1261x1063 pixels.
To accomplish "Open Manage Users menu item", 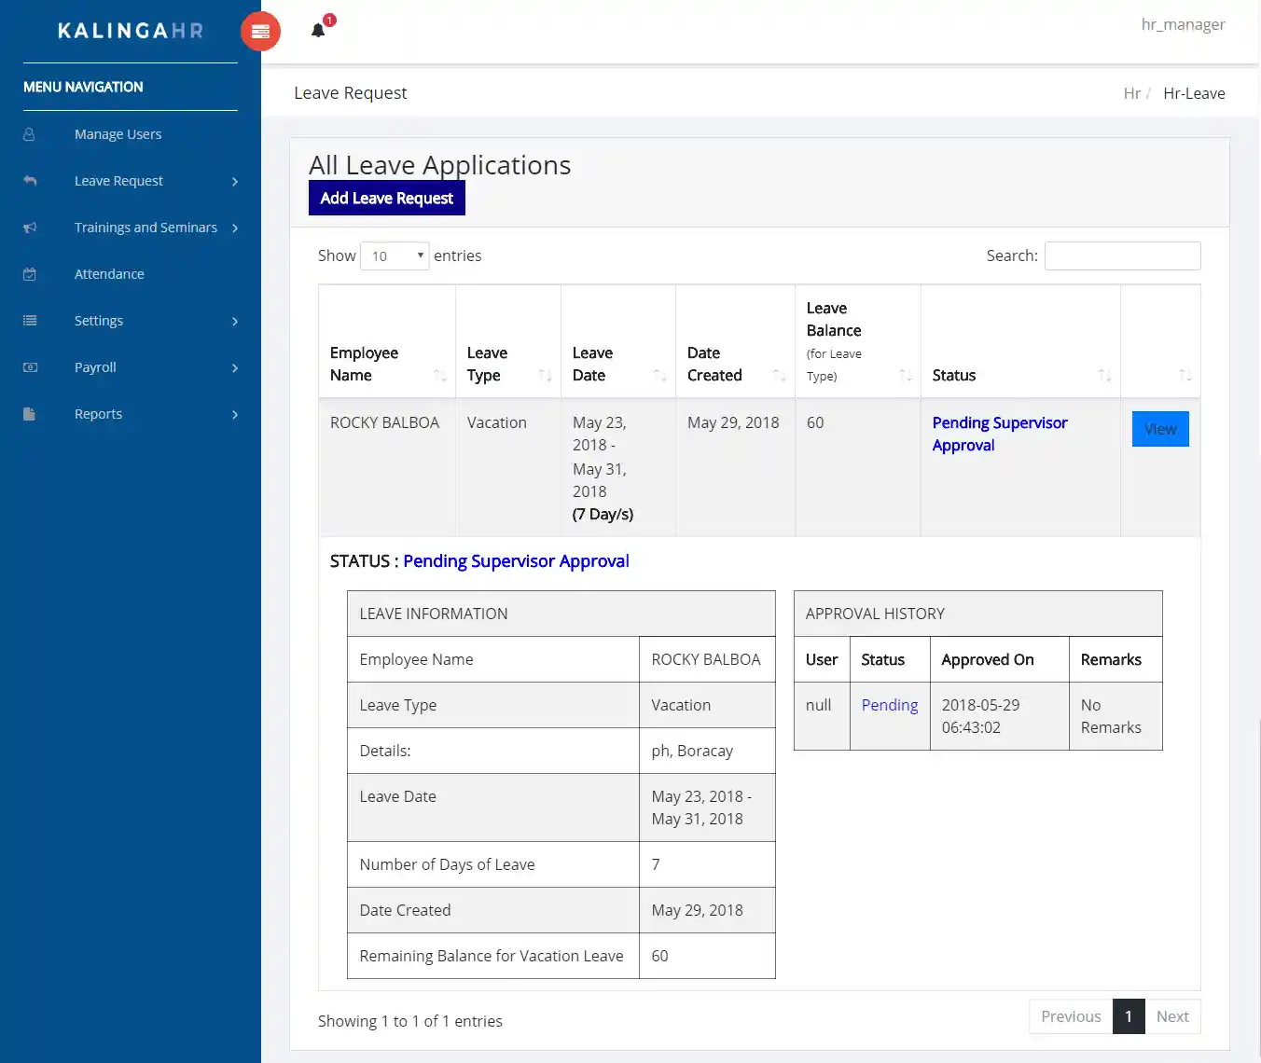I will click(118, 134).
